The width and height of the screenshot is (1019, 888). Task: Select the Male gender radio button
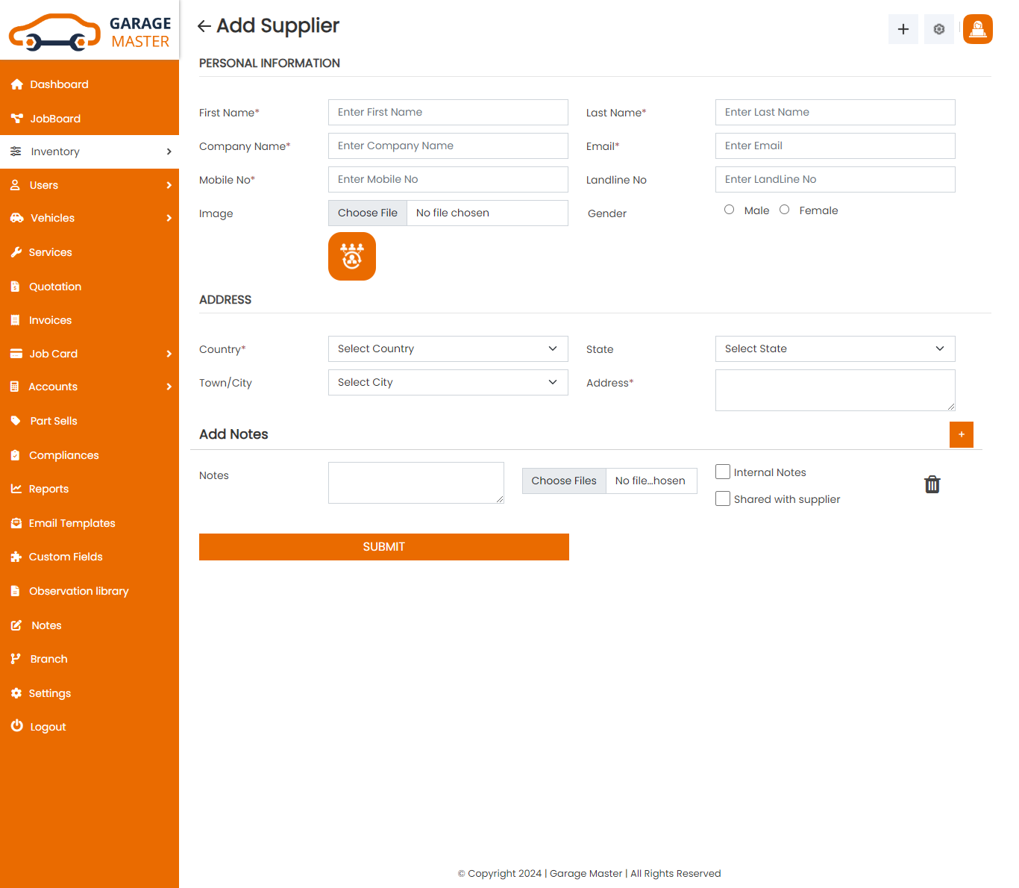point(729,210)
